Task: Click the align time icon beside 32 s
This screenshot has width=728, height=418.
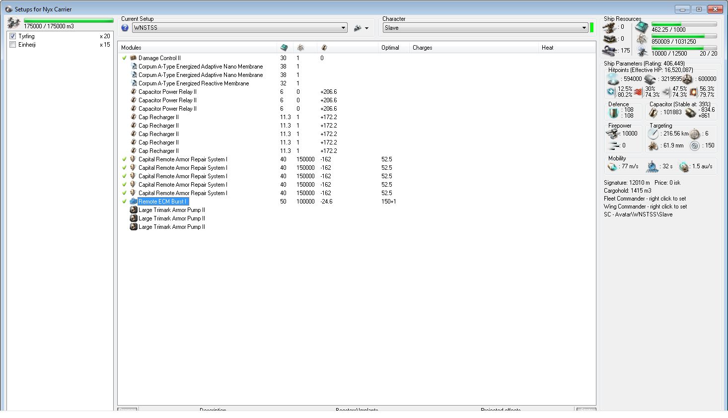Action: 652,167
